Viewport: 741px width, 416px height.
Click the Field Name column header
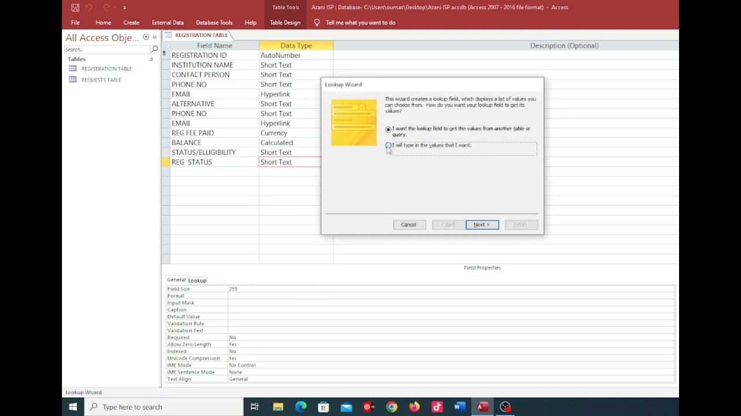click(215, 46)
